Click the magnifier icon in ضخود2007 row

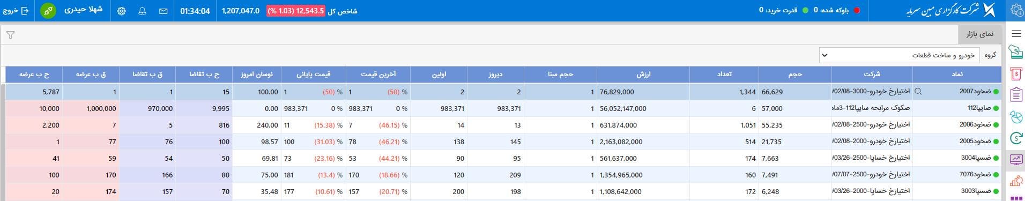coord(918,92)
